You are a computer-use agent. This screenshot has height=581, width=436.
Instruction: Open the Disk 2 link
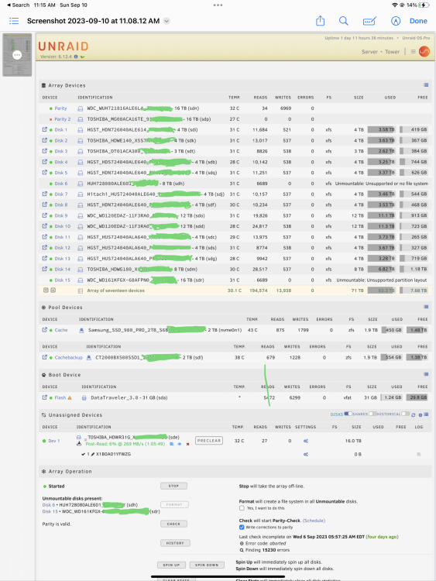pyautogui.click(x=61, y=140)
